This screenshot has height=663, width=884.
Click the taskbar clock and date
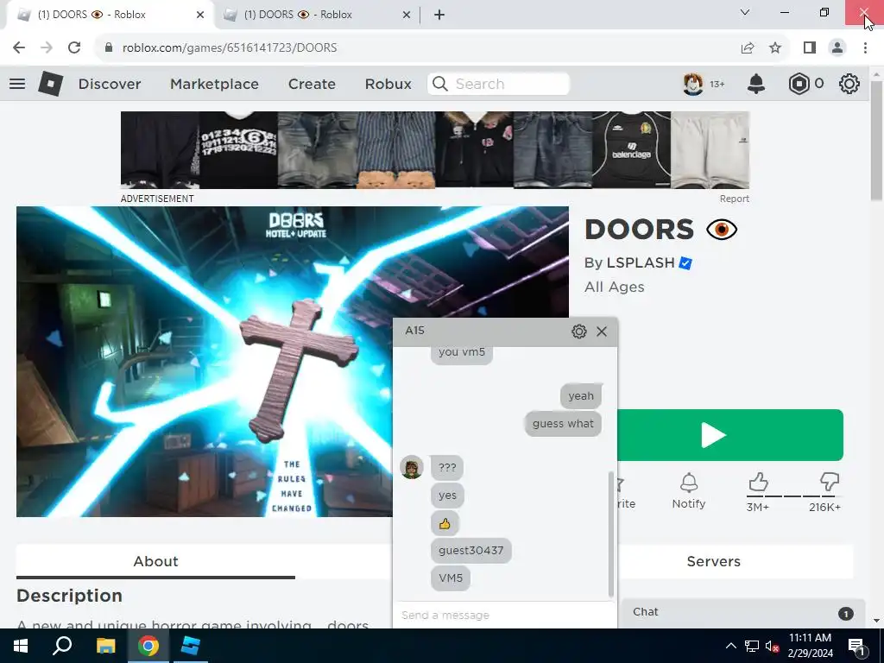coord(810,646)
